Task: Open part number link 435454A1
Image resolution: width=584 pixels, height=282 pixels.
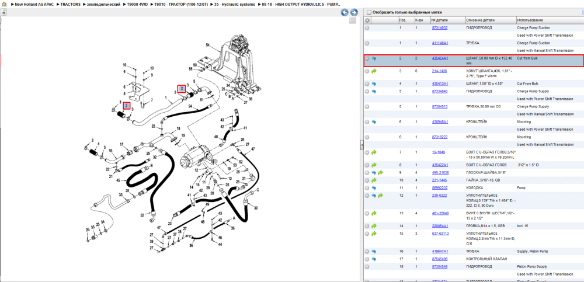Action: pos(440,58)
